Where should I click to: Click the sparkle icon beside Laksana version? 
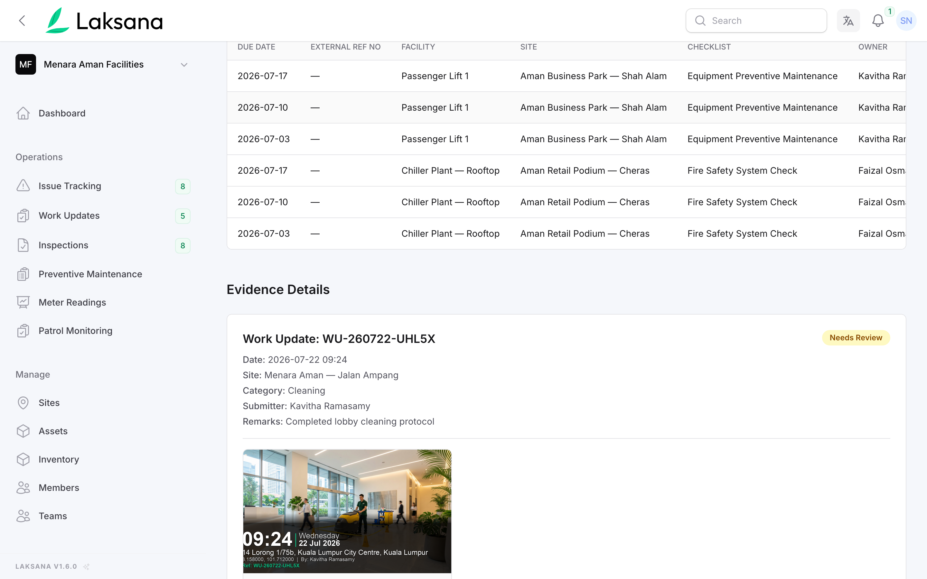(87, 566)
